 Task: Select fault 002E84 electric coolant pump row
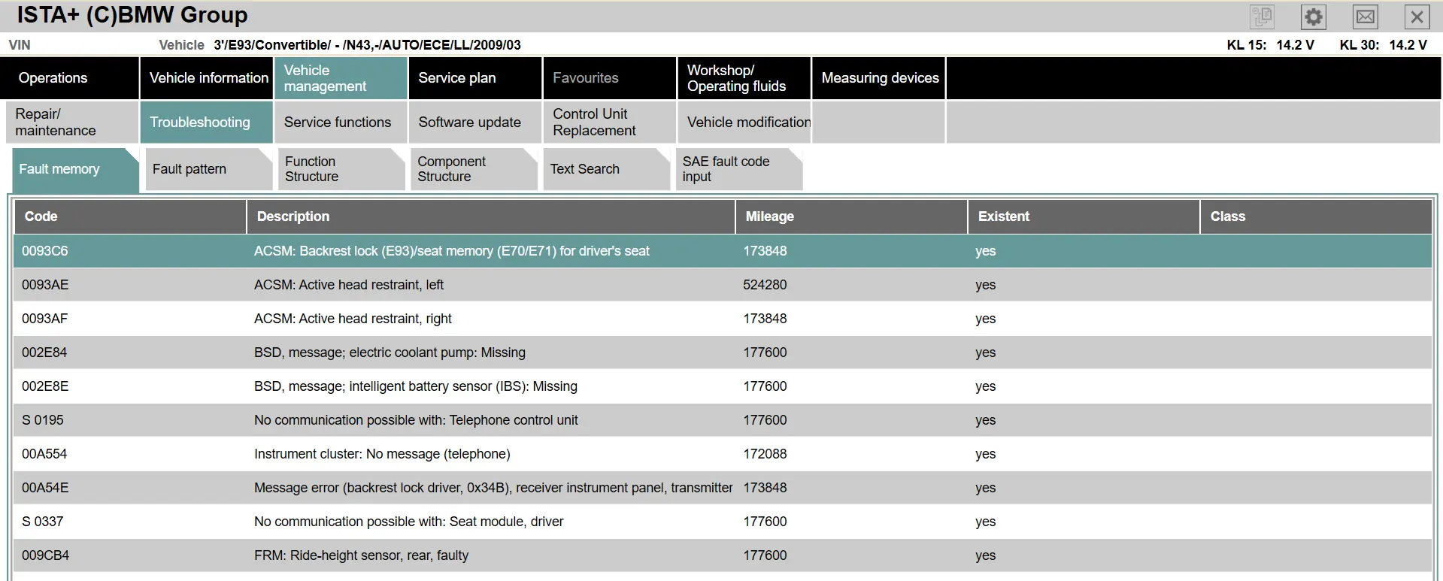tap(390, 353)
